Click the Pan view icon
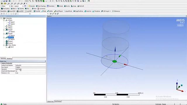Viewport: 187px width, 105px height. [x=59, y=1]
